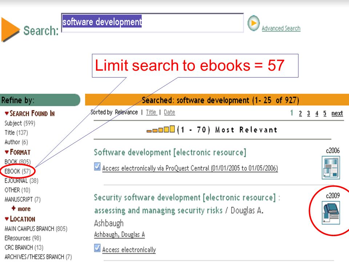Collapse the Format facet section

[x=7, y=152]
